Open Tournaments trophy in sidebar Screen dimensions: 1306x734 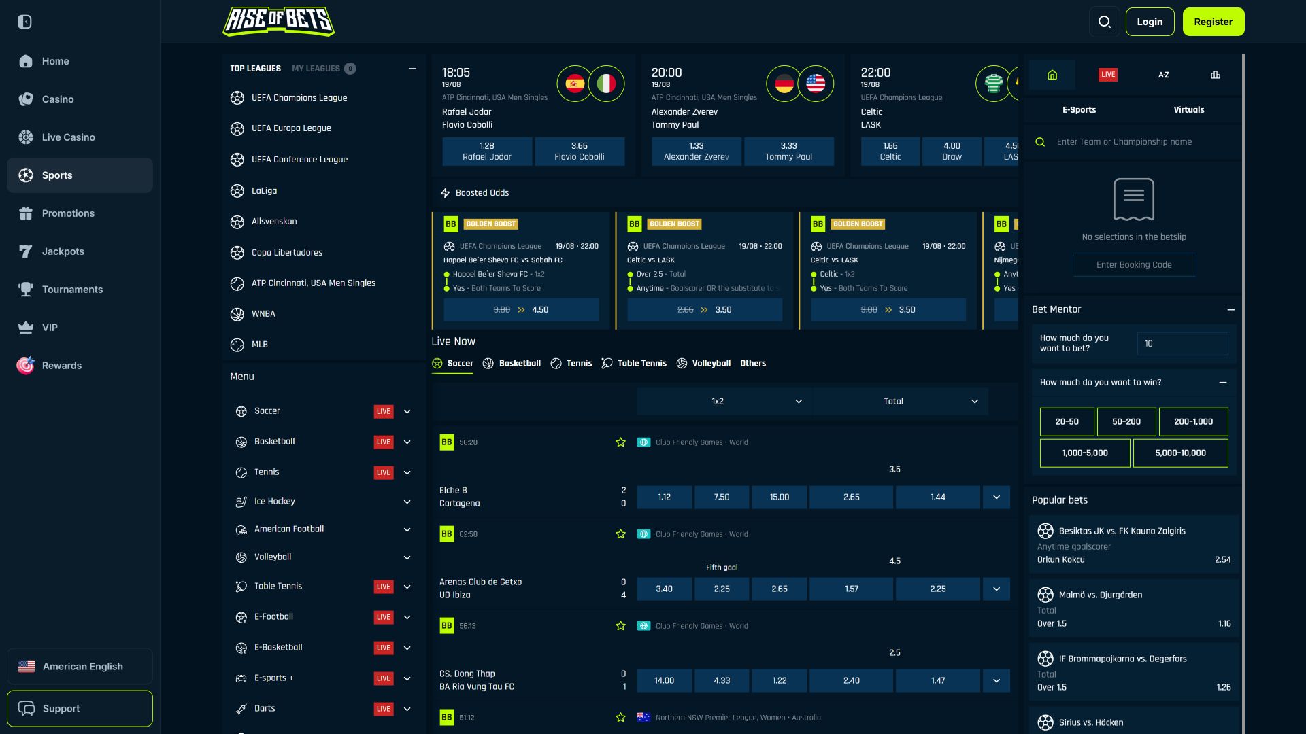coord(80,290)
